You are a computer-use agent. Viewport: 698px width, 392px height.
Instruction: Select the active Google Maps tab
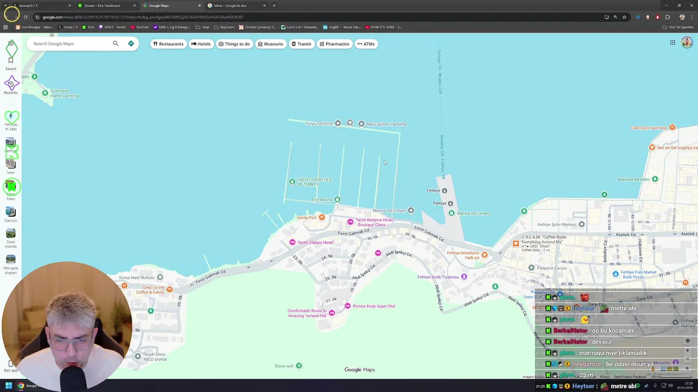[x=171, y=5]
